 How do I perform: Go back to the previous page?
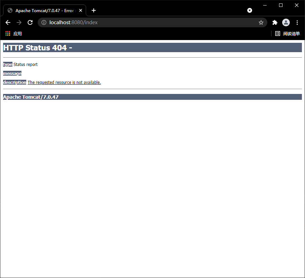coord(8,22)
